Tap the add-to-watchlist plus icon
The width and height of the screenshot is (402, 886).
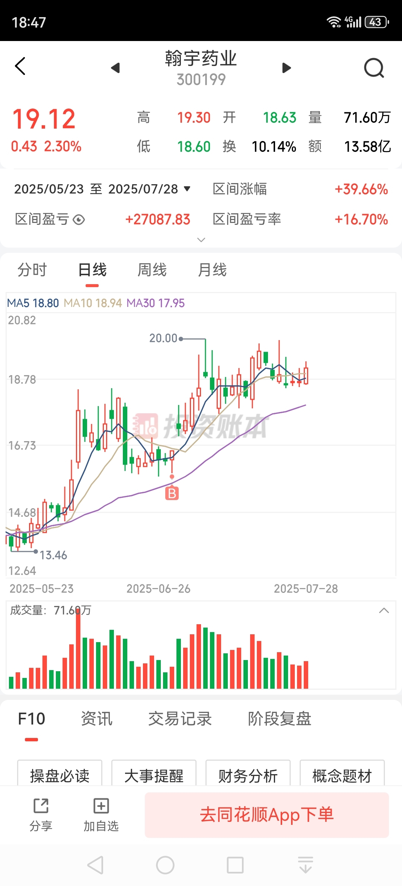coord(101,806)
